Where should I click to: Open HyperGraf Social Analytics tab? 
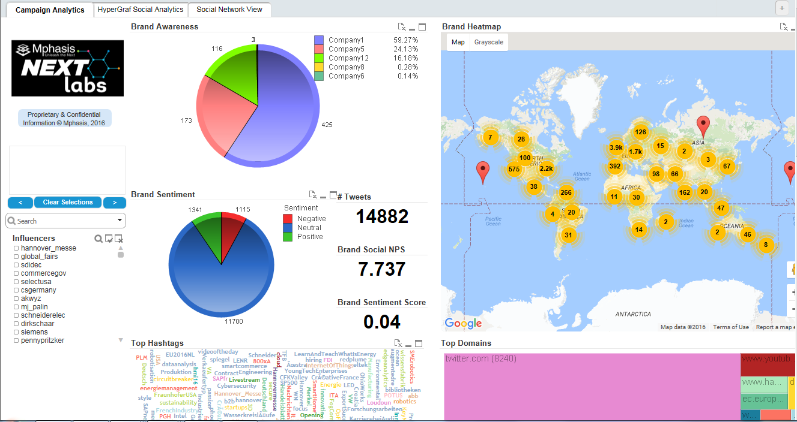pos(141,10)
